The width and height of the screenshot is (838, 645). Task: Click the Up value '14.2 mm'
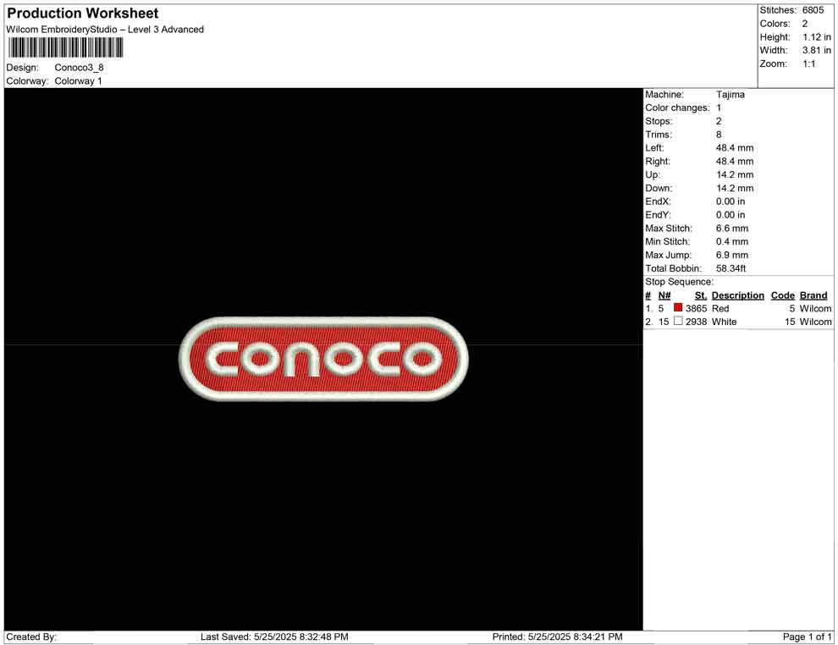735,174
